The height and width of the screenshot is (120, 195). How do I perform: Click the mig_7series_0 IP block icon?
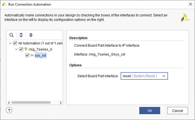tap(26, 49)
